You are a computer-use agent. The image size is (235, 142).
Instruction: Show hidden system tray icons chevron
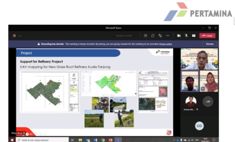[174, 140]
